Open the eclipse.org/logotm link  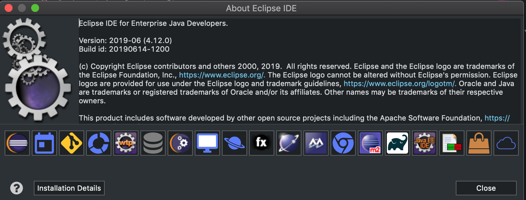(400, 84)
